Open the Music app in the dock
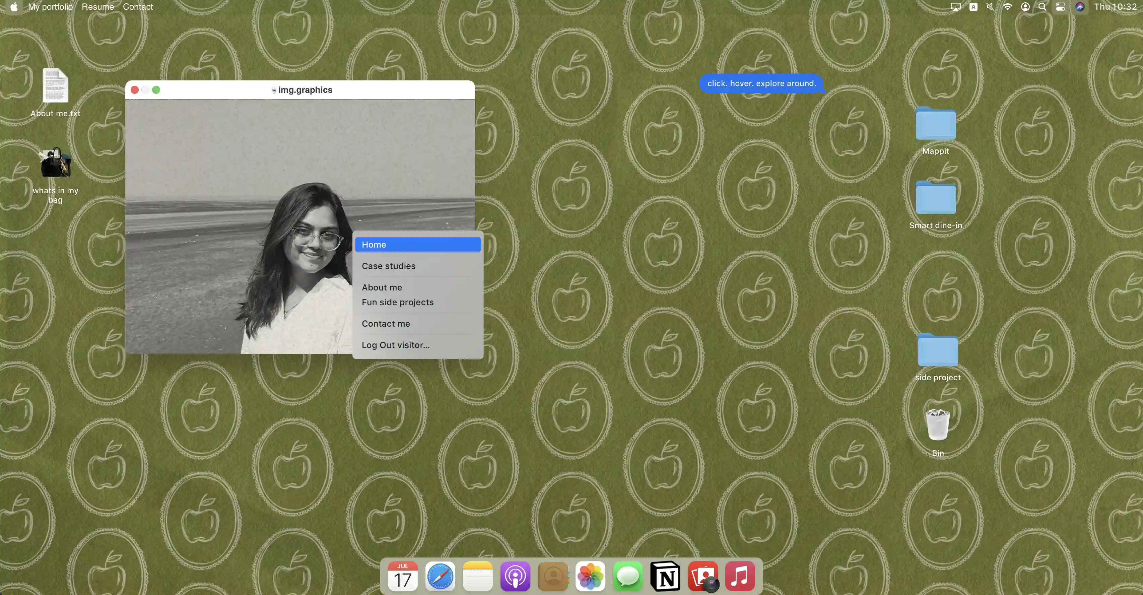The height and width of the screenshot is (595, 1143). (x=740, y=576)
